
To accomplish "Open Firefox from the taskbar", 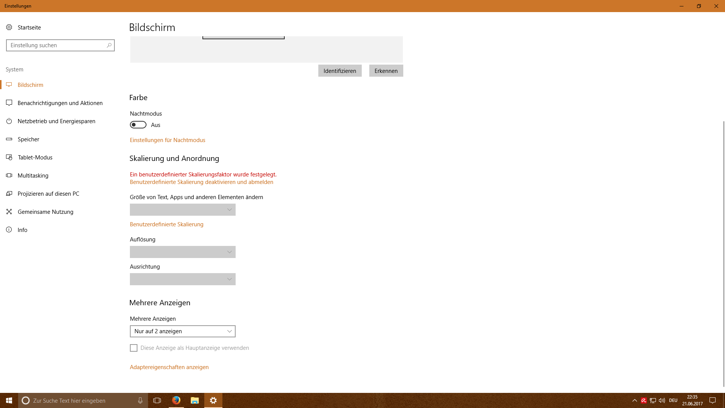I will click(x=176, y=400).
